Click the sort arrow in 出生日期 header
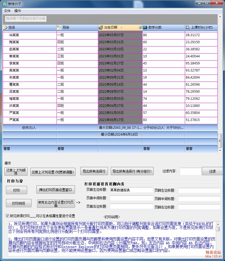This screenshot has height=261, width=225. pyautogui.click(x=122, y=28)
